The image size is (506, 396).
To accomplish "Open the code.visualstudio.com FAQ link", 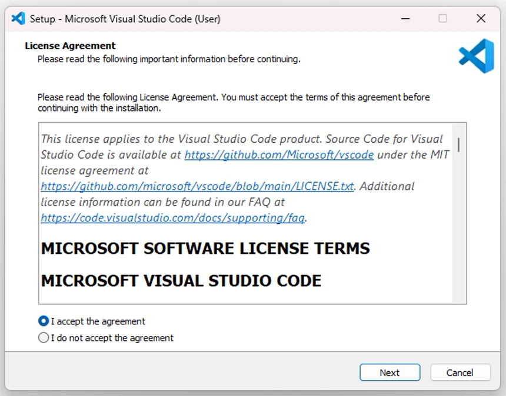I will (172, 218).
